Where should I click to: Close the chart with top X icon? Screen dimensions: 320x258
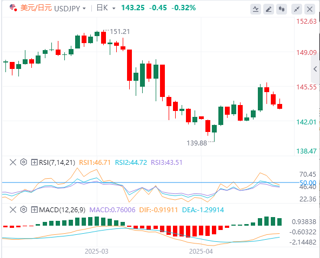[x=310, y=9]
